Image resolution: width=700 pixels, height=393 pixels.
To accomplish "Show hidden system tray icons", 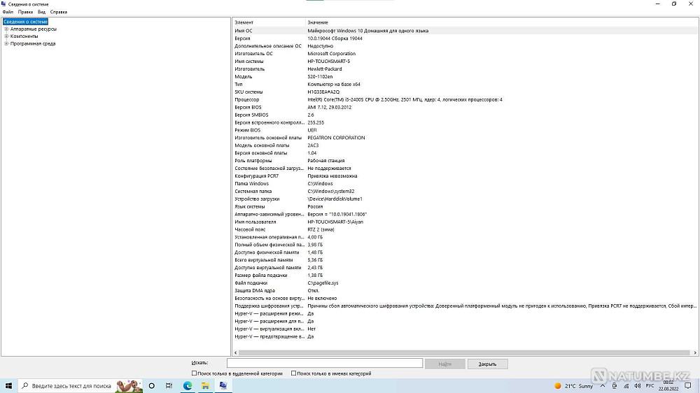I will [603, 386].
